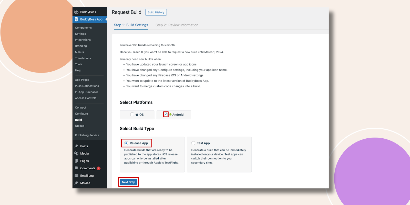Viewport: 410px width, 205px height.
Task: Open Branding submenu item
Action: coord(81,46)
